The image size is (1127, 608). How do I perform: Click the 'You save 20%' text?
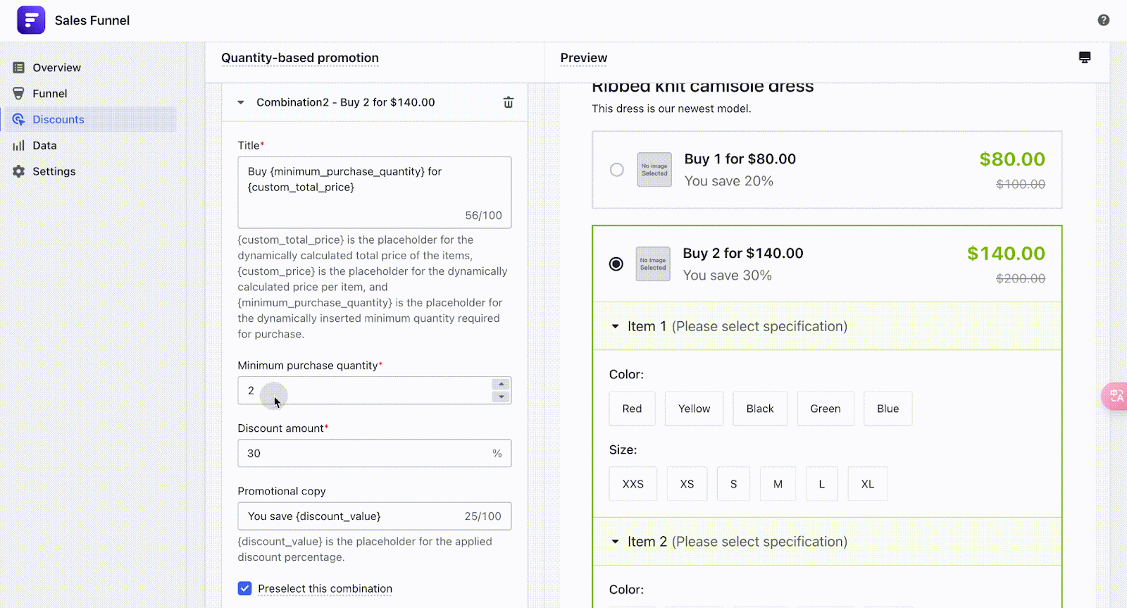(729, 181)
